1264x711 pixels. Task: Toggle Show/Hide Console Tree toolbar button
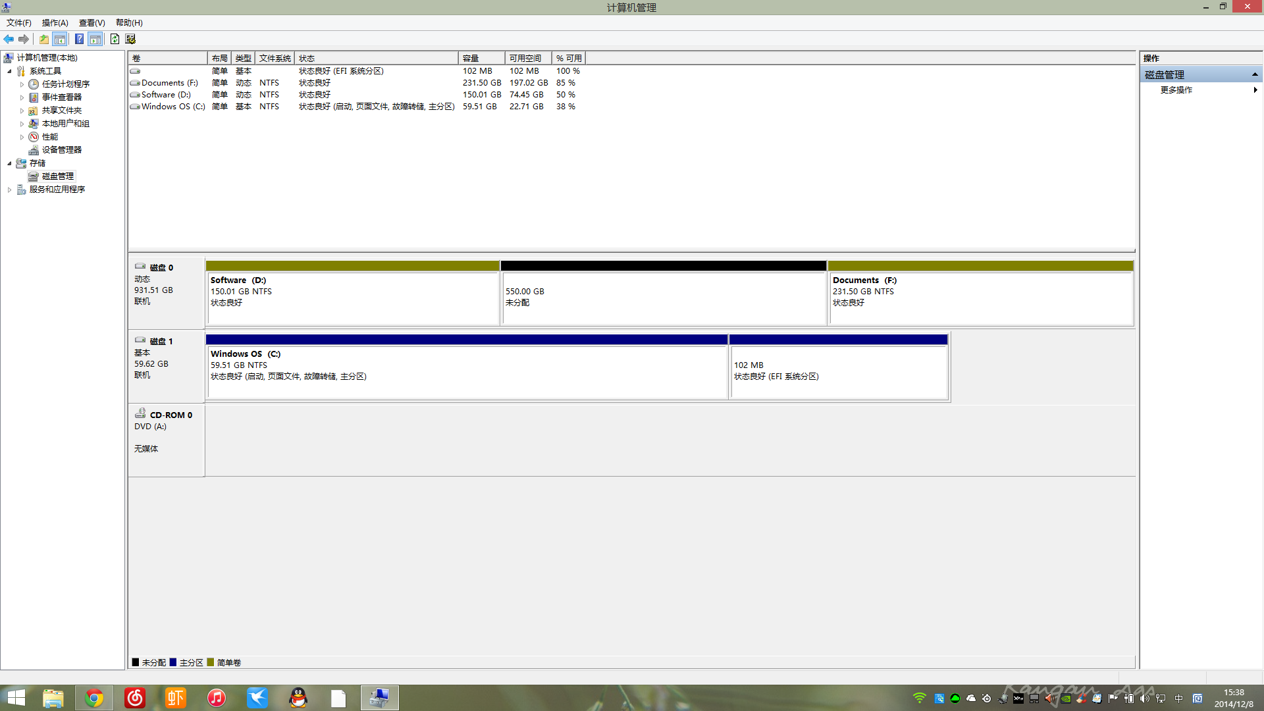point(60,39)
